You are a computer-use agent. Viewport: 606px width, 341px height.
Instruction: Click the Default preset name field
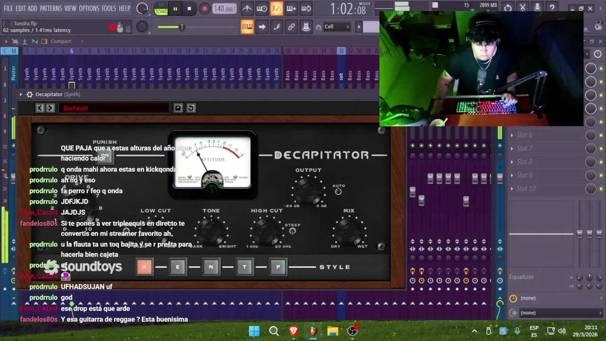[114, 108]
